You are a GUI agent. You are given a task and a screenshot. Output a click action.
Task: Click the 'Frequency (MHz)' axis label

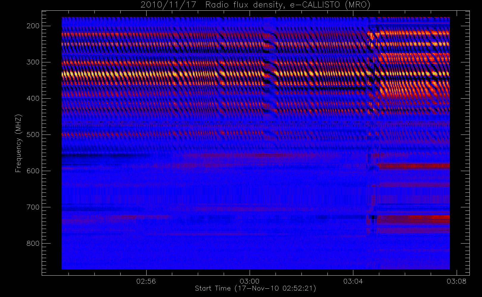(18, 143)
